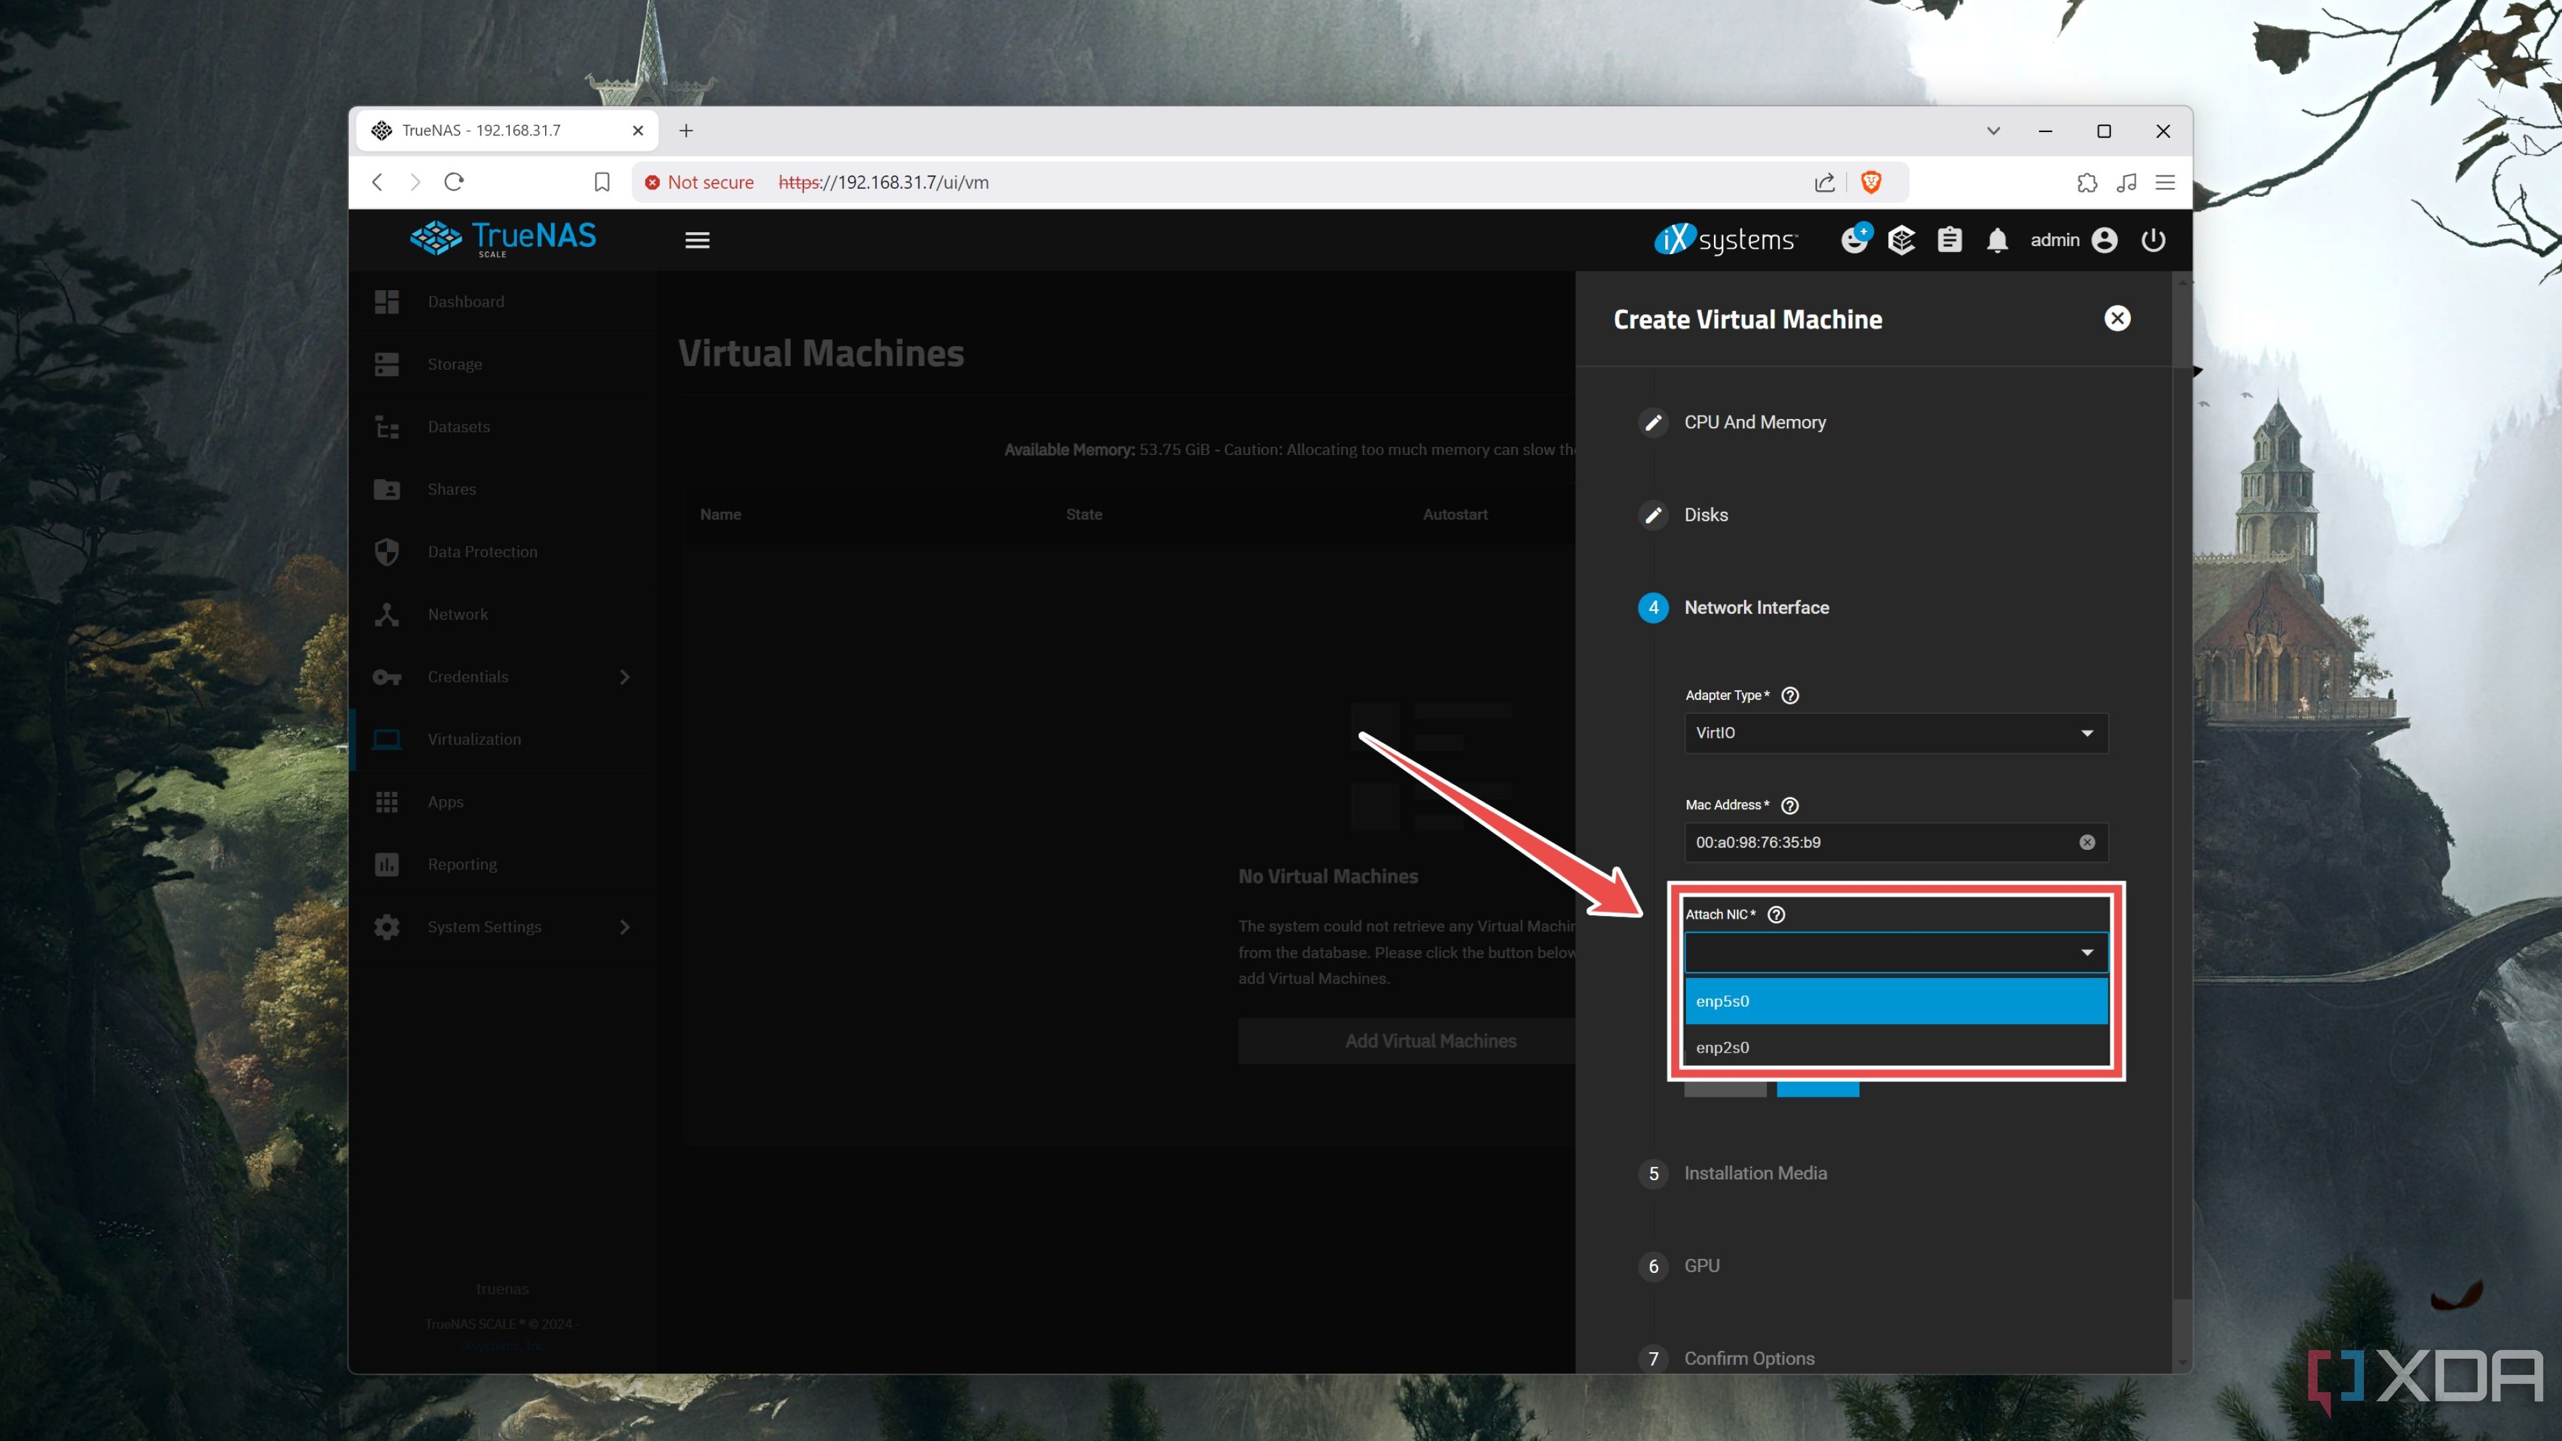Close the Create Virtual Machine panel
Viewport: 2562px width, 1441px height.
point(2117,317)
